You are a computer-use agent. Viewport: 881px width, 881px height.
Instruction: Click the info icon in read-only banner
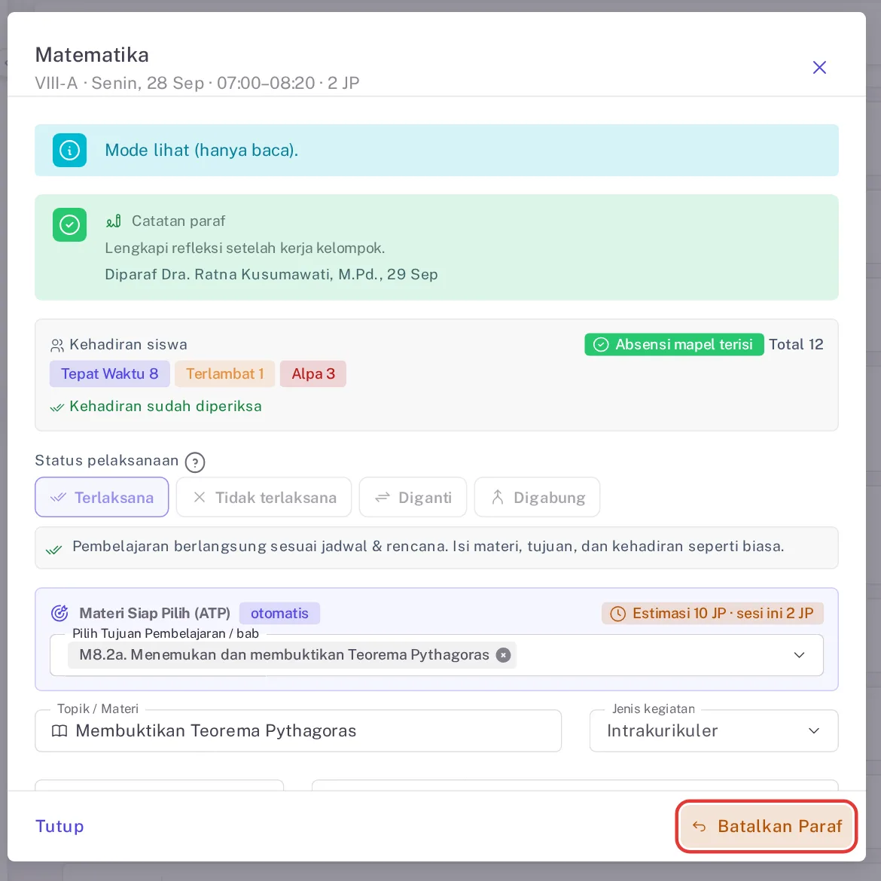[70, 150]
